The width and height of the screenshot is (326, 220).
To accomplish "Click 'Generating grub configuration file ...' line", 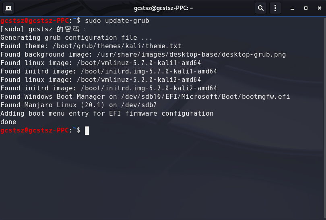I will coord(76,37).
